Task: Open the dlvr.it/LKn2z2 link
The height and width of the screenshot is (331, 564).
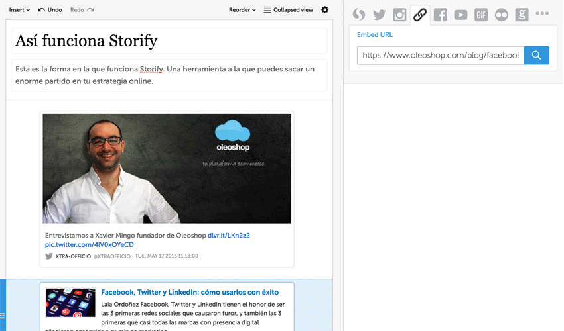Action: coord(229,236)
